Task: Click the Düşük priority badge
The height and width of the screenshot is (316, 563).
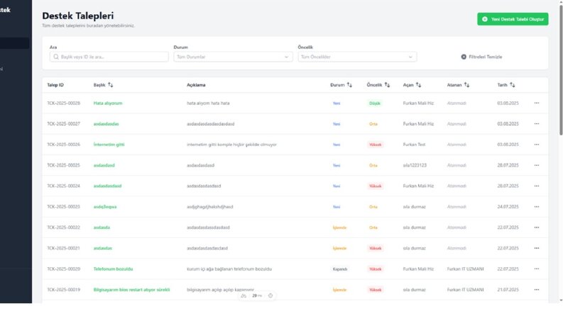Action: click(374, 103)
